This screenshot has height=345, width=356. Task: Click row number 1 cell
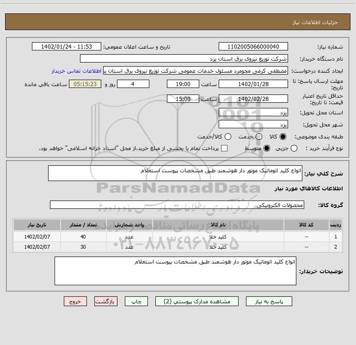coord(336,237)
